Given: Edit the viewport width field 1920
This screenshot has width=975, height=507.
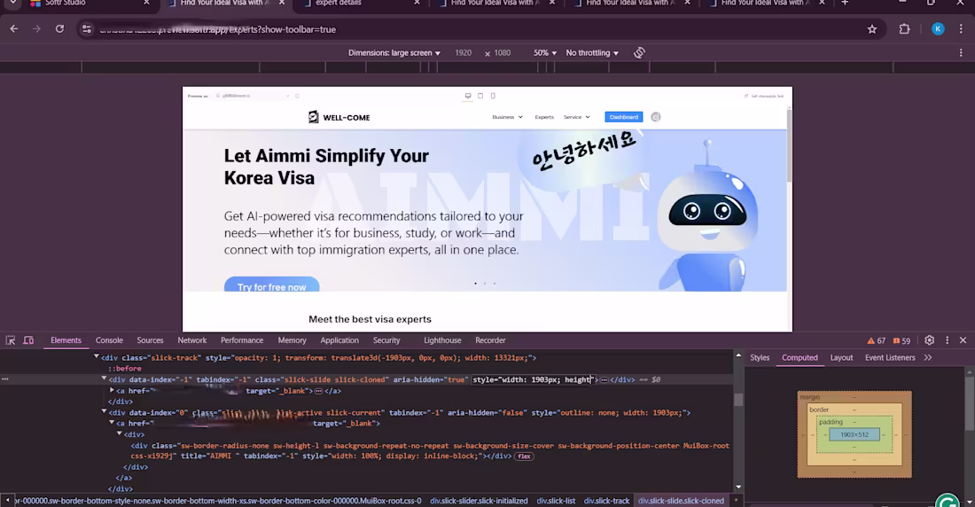Looking at the screenshot, I should pos(464,53).
